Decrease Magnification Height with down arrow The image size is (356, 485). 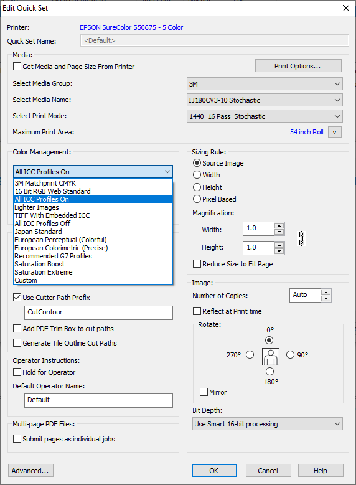pyautogui.click(x=279, y=251)
